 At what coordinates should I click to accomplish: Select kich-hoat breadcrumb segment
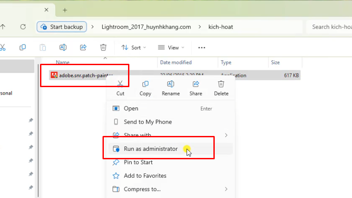click(x=220, y=27)
